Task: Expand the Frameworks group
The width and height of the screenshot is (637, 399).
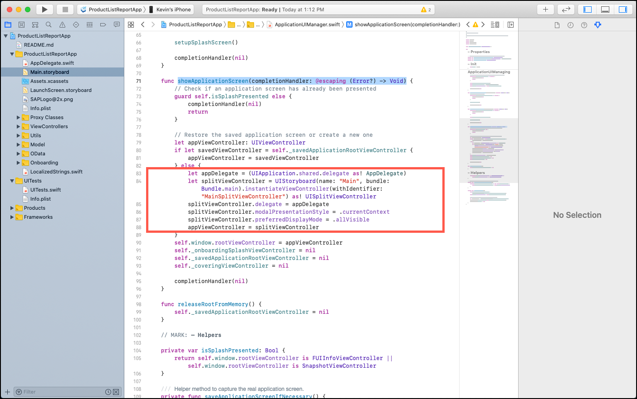Action: coord(12,217)
